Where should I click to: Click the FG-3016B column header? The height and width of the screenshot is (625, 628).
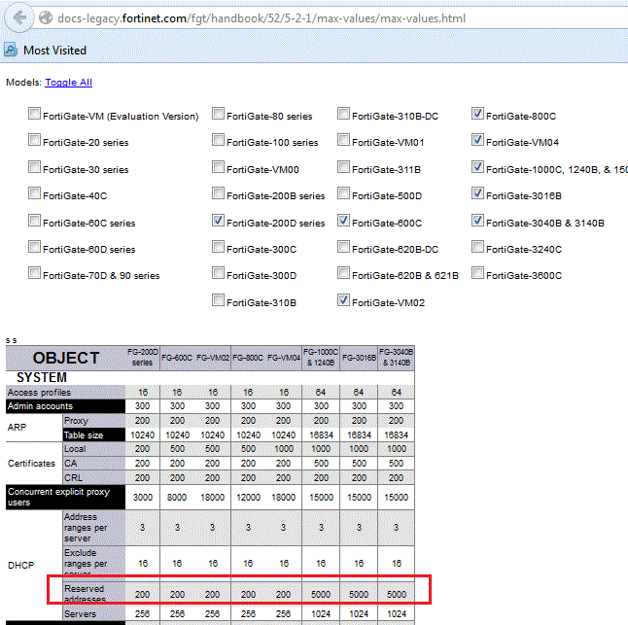pos(359,358)
